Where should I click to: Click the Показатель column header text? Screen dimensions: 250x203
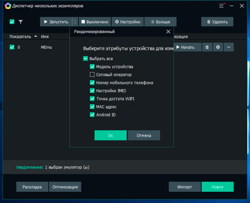pyautogui.click(x=20, y=37)
